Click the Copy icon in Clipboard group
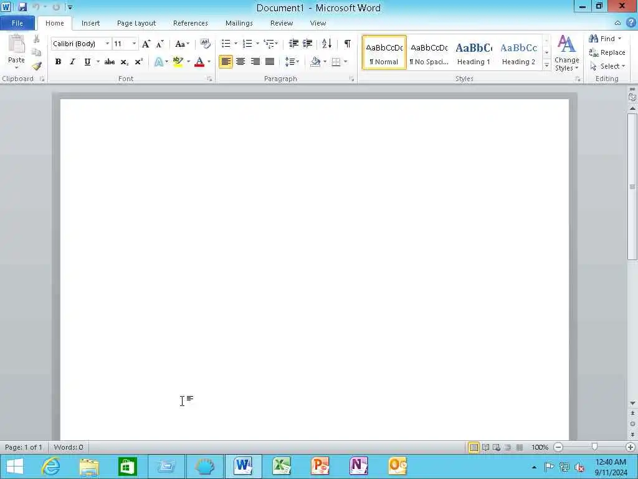Image resolution: width=638 pixels, height=479 pixels. (x=37, y=52)
